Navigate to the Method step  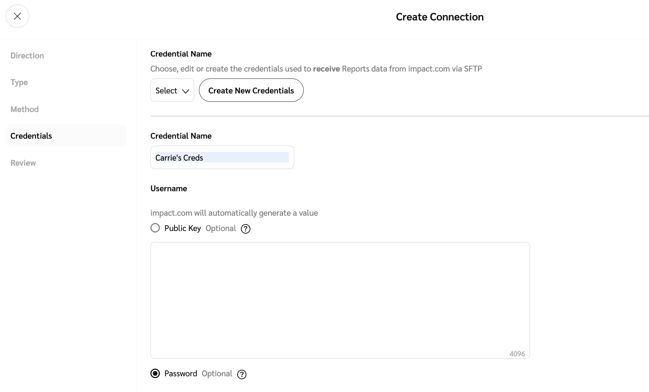[24, 109]
